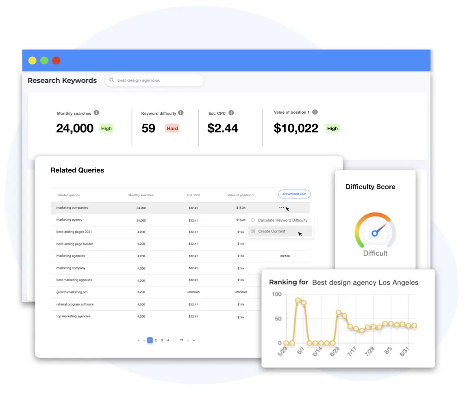Sort by Value of position 1 column header
Image resolution: width=465 pixels, height=394 pixels.
coord(241,195)
